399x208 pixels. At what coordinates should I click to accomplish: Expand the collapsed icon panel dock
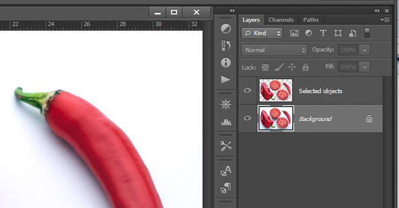232,11
